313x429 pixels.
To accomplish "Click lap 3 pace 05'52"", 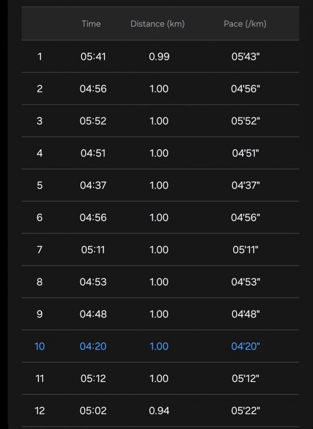I will point(246,121).
